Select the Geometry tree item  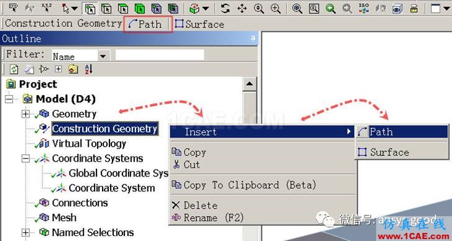tap(74, 114)
